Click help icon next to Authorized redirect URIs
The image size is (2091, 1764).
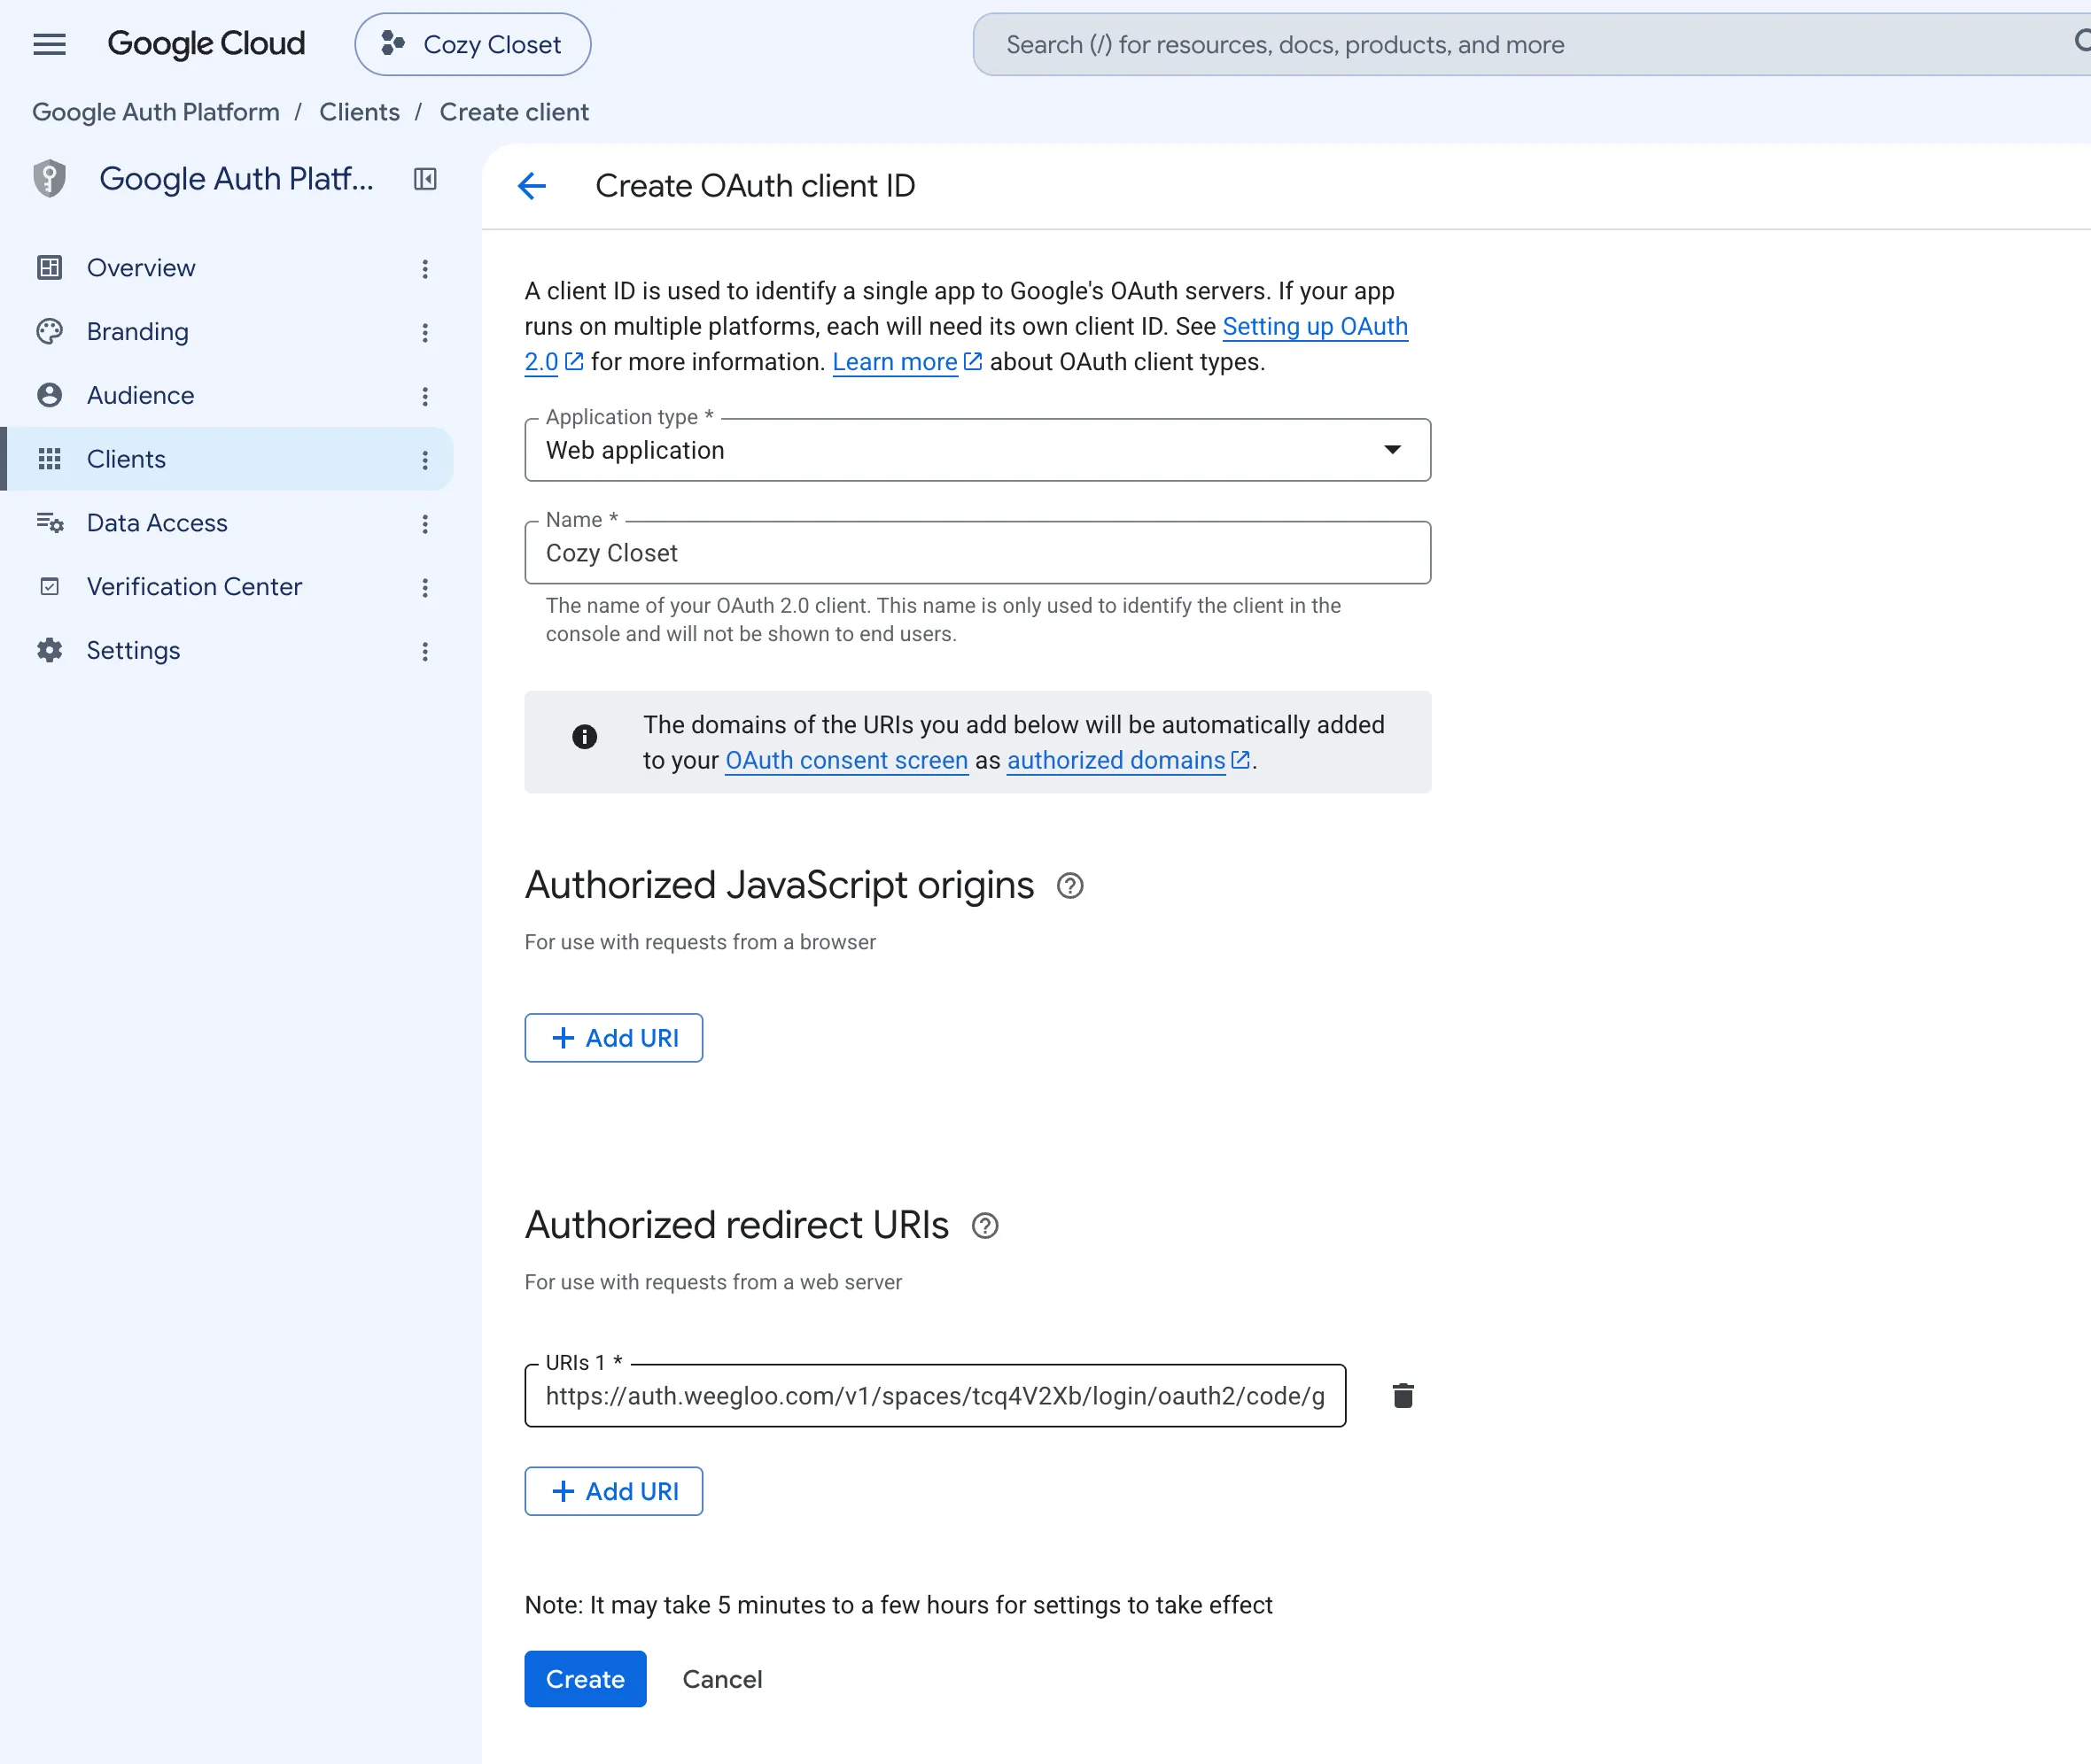point(984,1226)
